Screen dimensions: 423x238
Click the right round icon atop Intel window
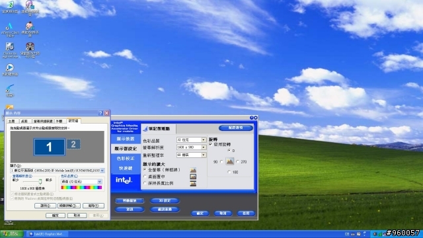click(256, 118)
